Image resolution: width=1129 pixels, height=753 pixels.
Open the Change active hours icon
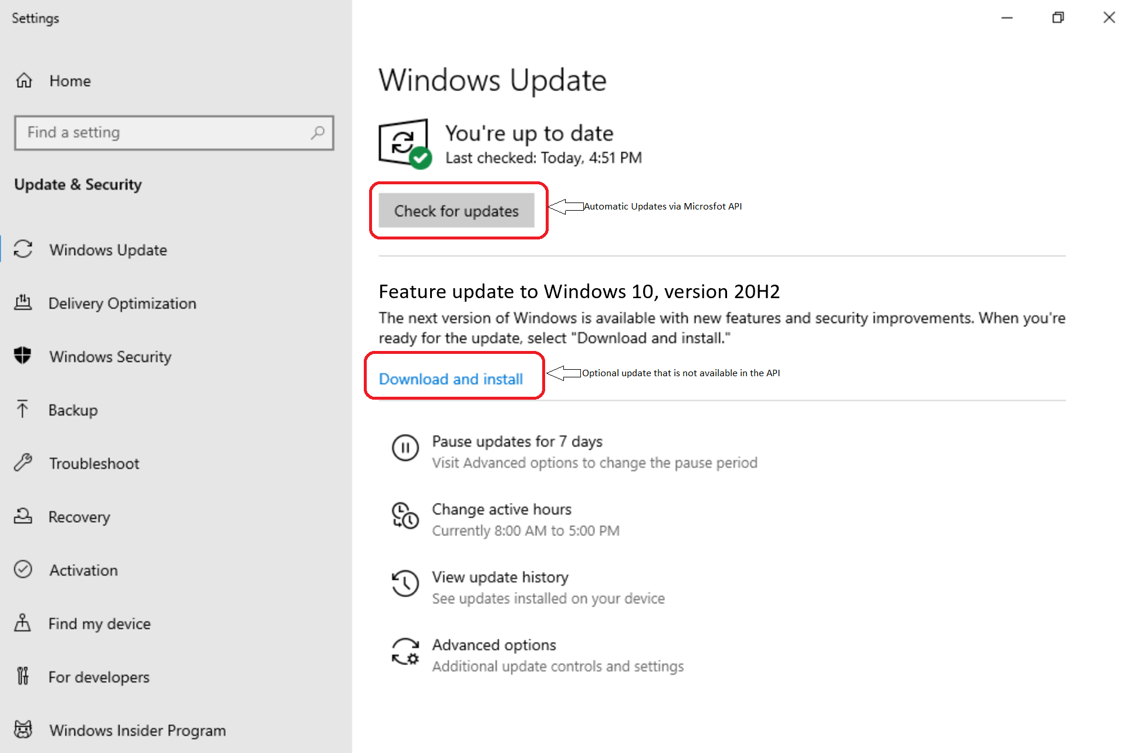coord(405,516)
